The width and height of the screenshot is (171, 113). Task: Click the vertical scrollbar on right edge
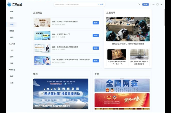tap(164, 17)
